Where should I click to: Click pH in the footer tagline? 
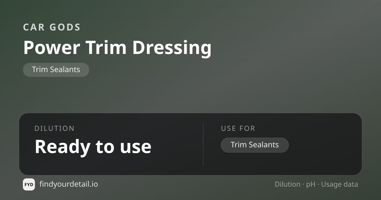point(311,185)
